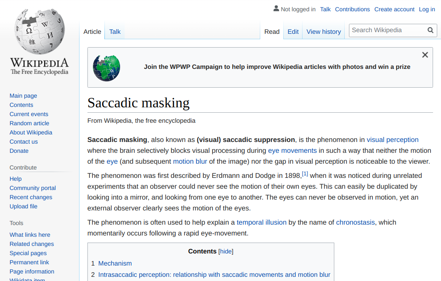Viewport: 441px width, 281px height.
Task: Click citation reference [1]
Action: pos(305,174)
